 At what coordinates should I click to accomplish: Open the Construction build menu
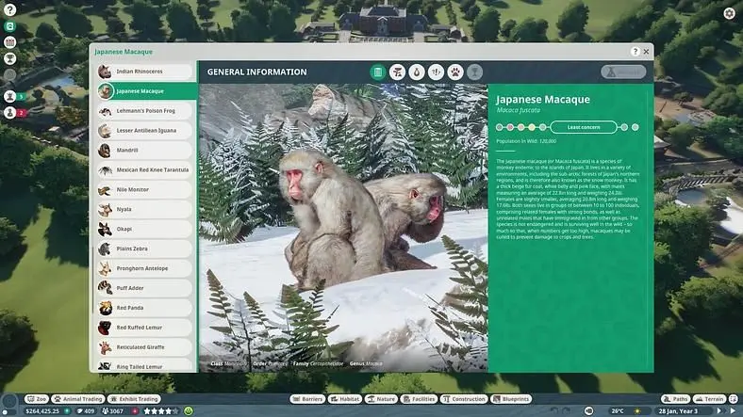[x=464, y=399]
